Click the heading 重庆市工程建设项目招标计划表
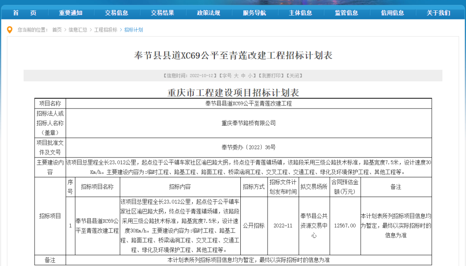Viewport: 466px width, 266px height. click(x=233, y=93)
